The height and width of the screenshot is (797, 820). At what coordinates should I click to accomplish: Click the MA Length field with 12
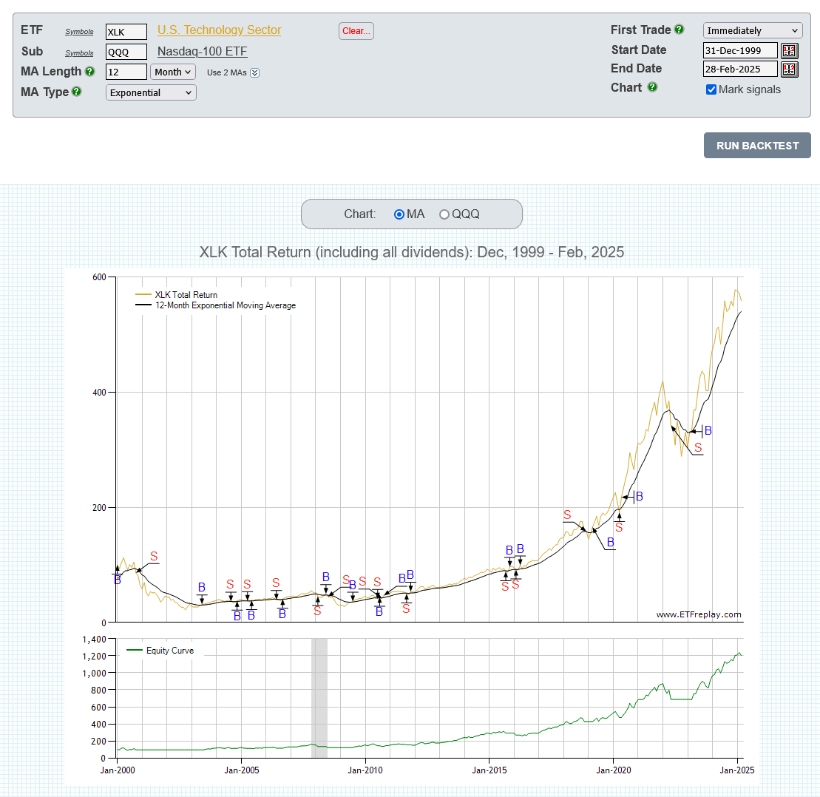pos(126,72)
